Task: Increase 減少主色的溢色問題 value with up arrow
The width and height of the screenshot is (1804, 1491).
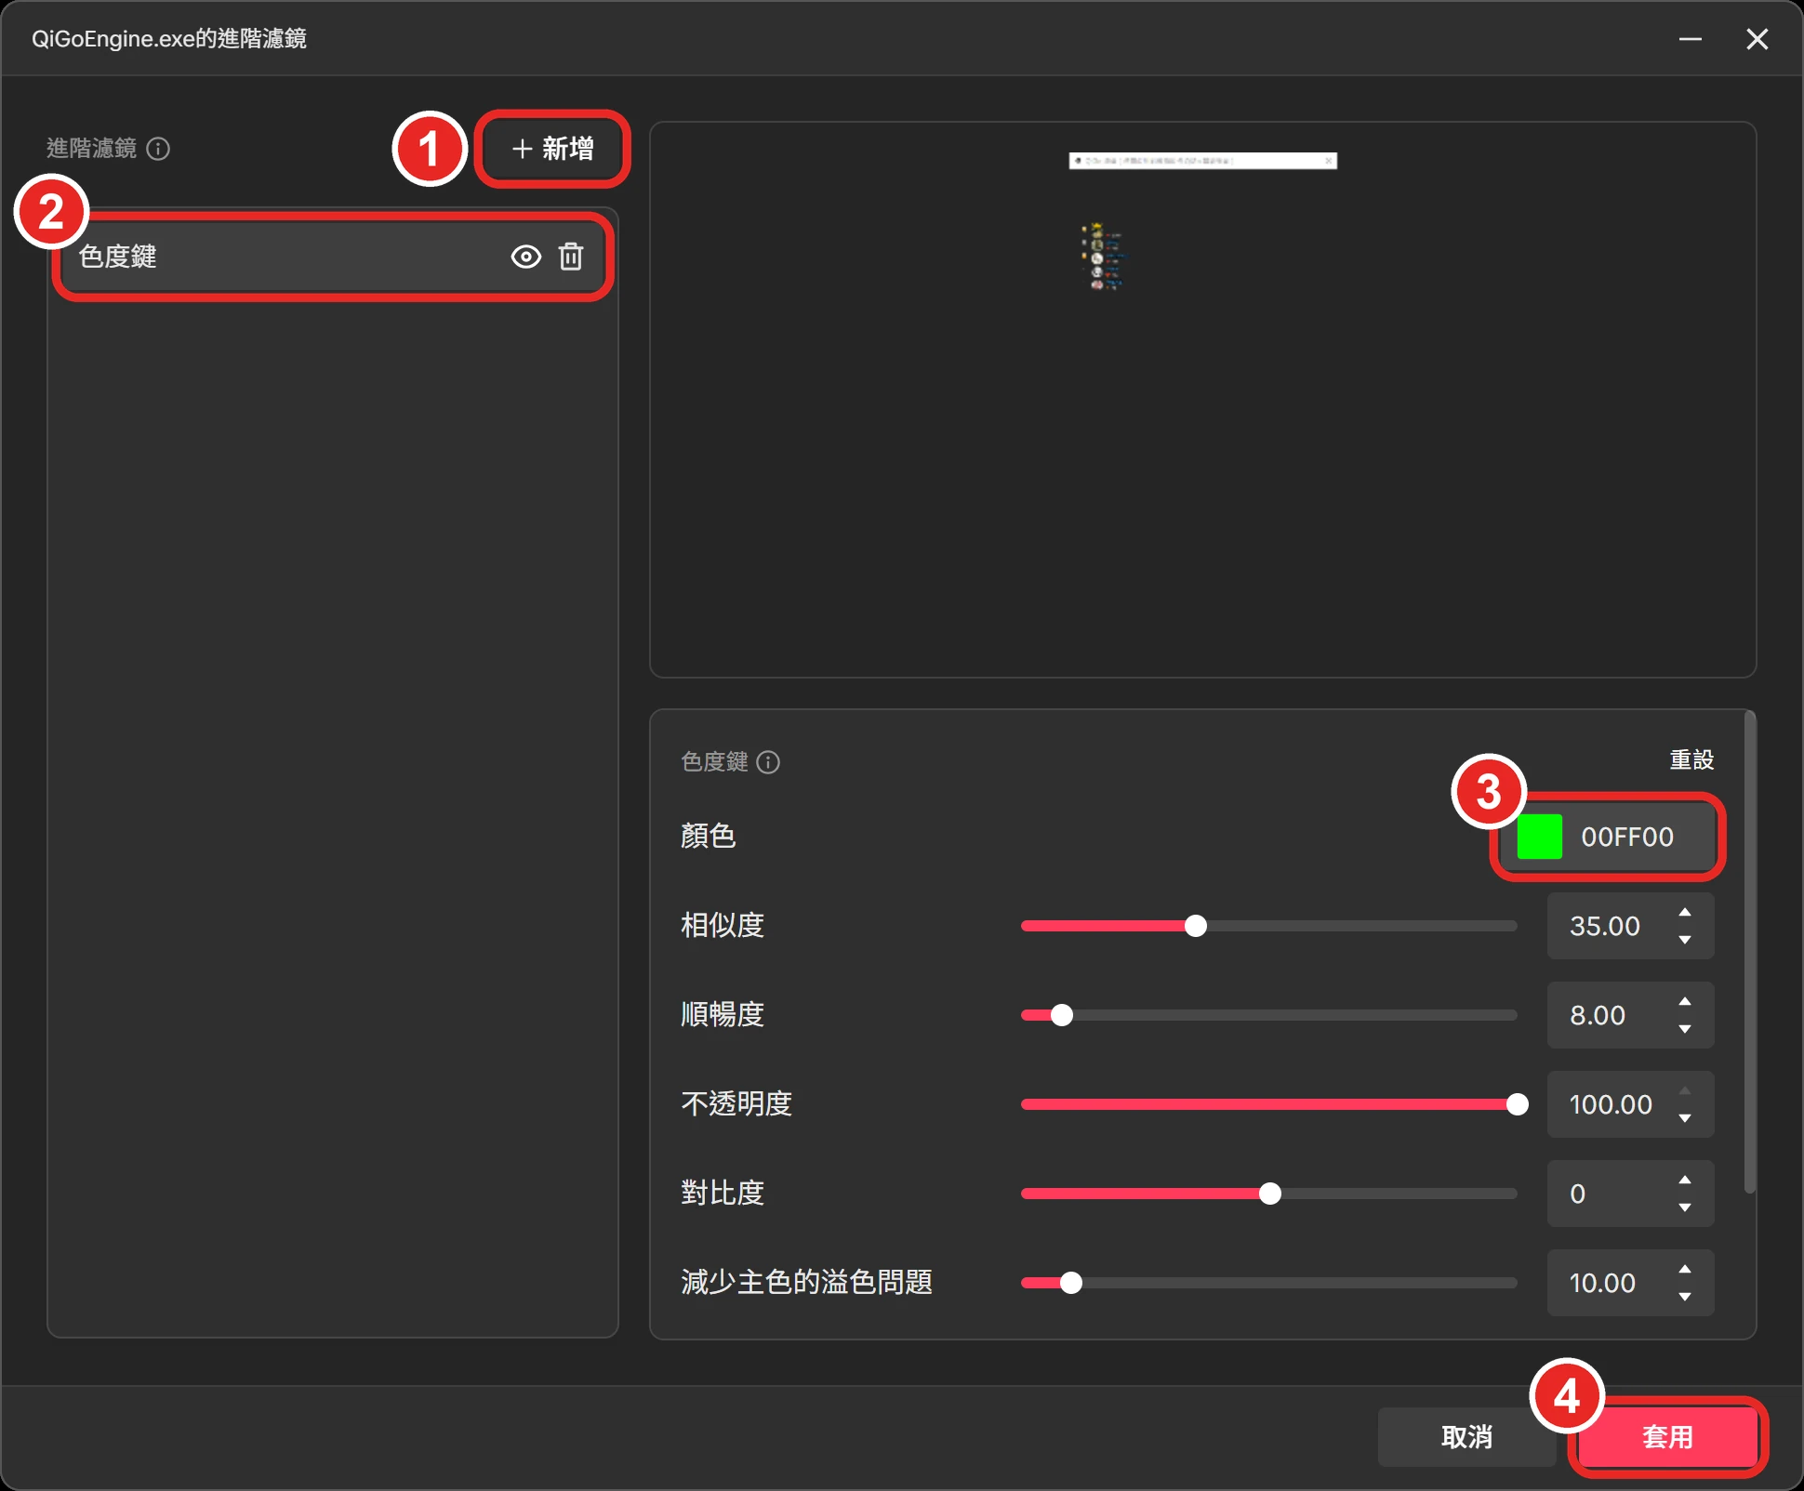Action: click(x=1684, y=1270)
